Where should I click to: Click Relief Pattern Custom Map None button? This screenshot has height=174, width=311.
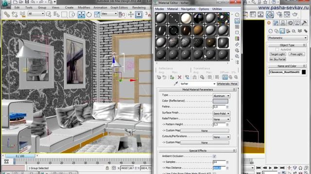coord(205,131)
